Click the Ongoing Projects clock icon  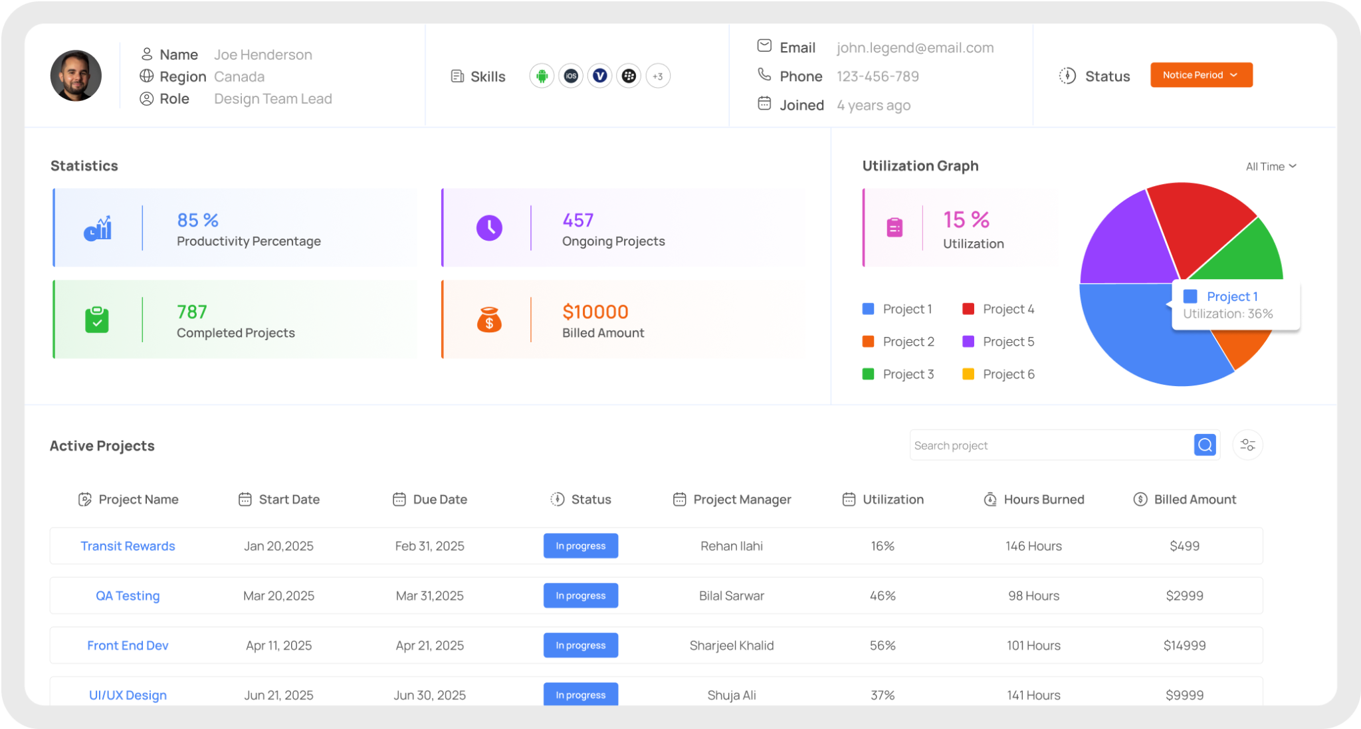point(489,228)
